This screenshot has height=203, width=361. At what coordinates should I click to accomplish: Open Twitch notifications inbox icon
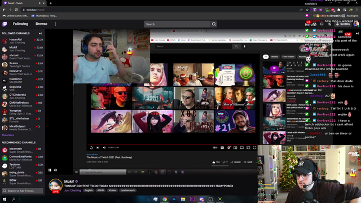click(x=314, y=24)
